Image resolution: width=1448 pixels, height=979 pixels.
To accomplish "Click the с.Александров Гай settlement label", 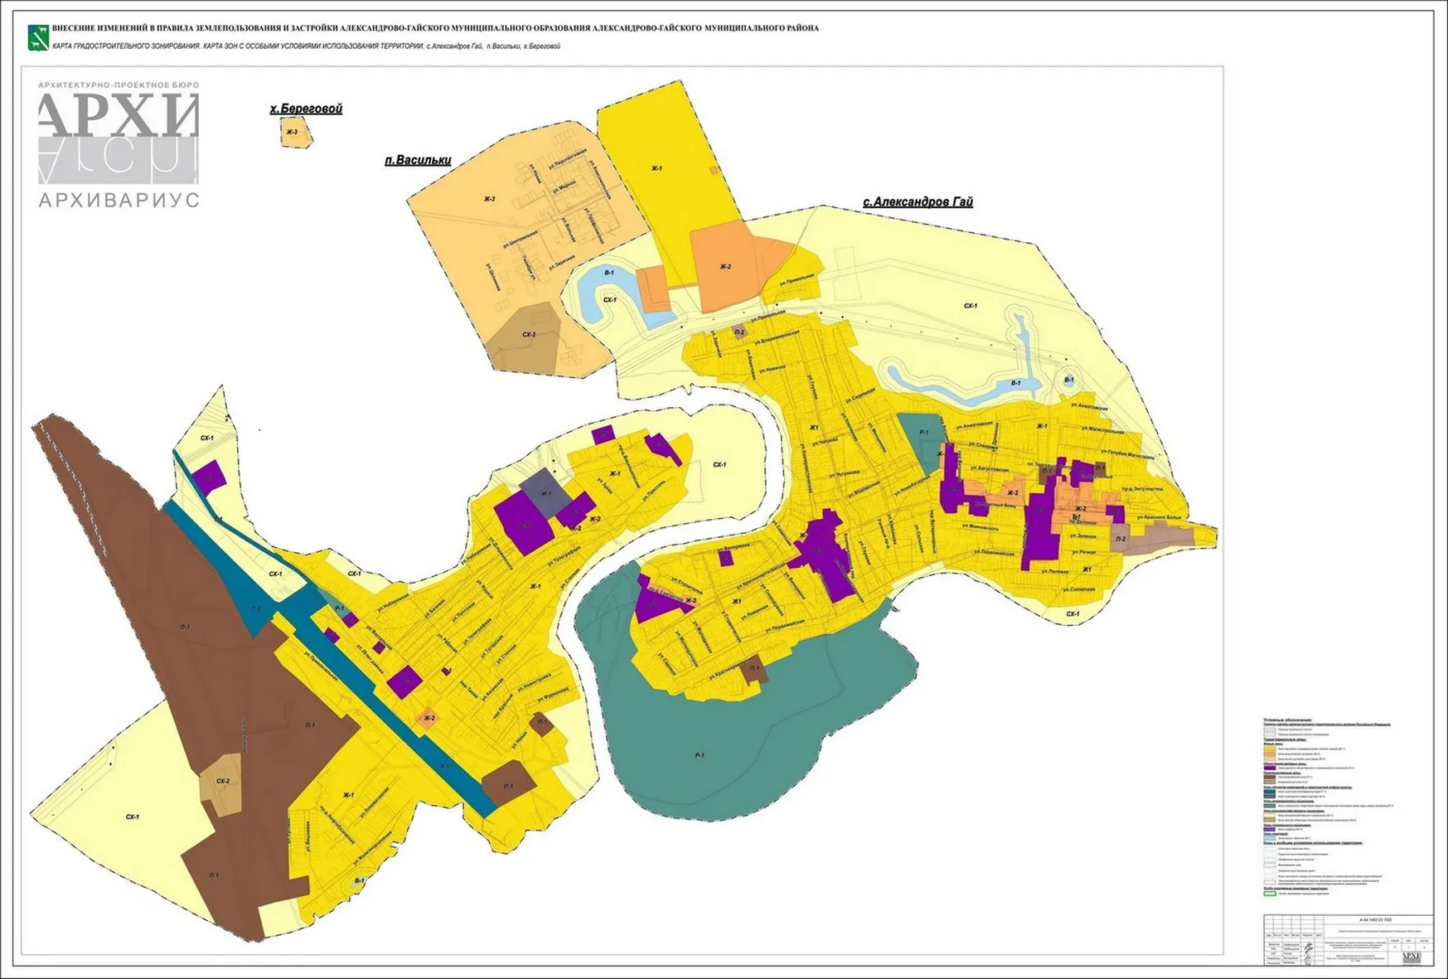I will [x=918, y=201].
